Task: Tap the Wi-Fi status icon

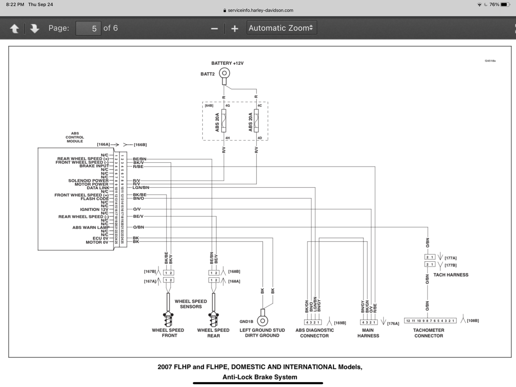Action: click(479, 4)
